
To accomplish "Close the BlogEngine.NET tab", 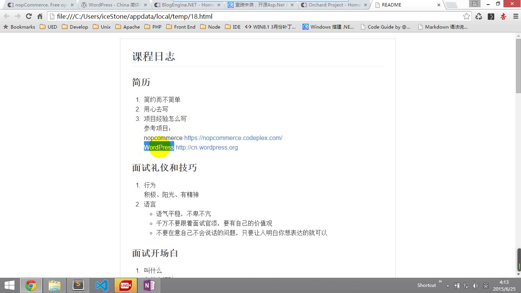I will coord(219,5).
